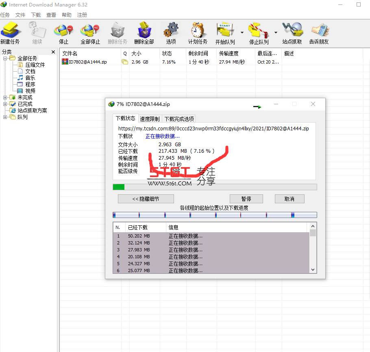The height and width of the screenshot is (352, 370).
Task: Open the dropdown arrow beside 停止队列
Action: (276, 33)
